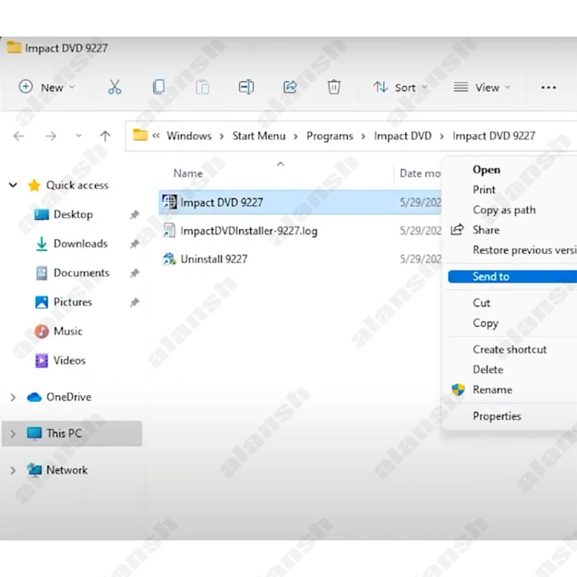Open the See more ellipsis menu
This screenshot has height=577, width=577.
(x=548, y=88)
